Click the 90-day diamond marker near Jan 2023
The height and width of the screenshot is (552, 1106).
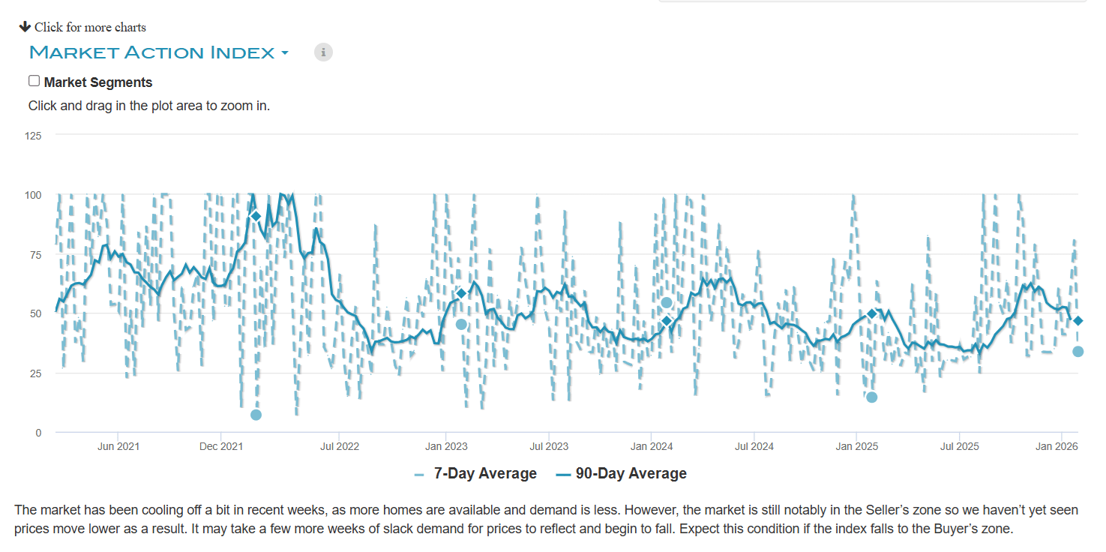coord(461,293)
